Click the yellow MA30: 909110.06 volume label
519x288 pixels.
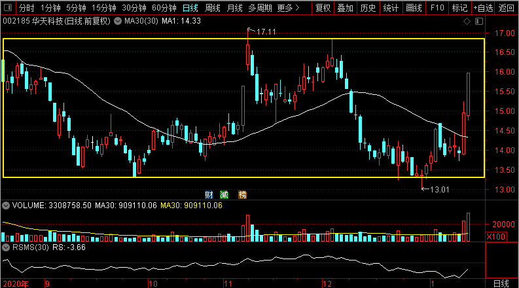click(191, 206)
